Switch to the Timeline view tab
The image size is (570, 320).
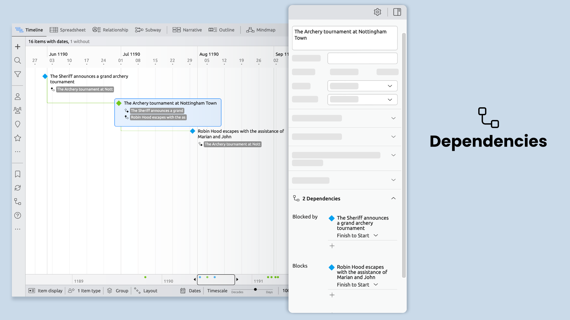[x=29, y=30]
